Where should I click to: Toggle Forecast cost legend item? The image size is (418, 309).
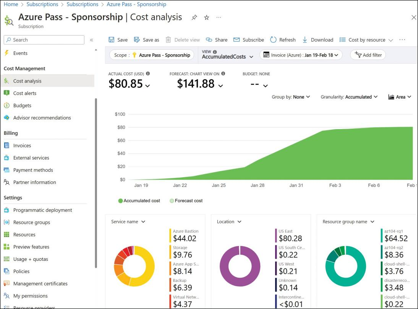point(186,201)
